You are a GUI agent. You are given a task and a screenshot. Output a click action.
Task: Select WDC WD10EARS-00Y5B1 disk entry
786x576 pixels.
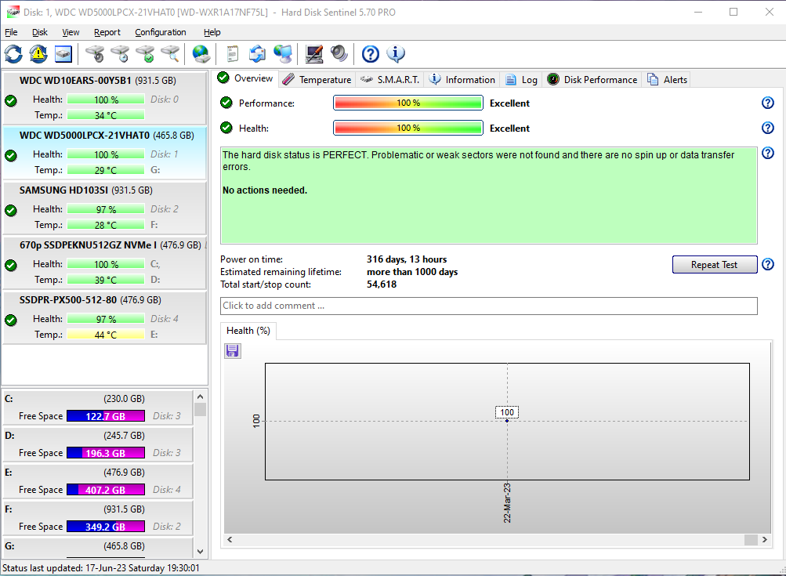click(x=104, y=98)
